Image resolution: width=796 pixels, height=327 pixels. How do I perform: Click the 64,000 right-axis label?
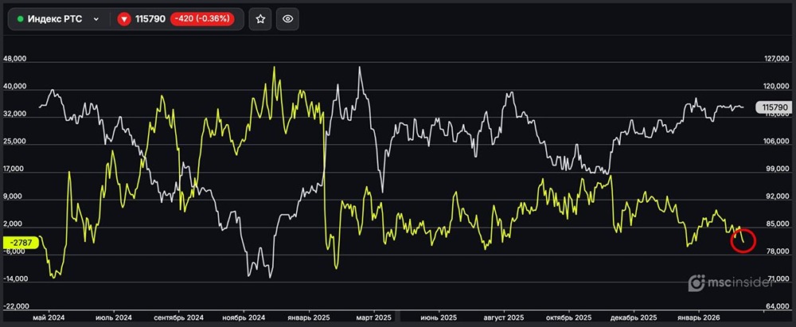(x=778, y=307)
